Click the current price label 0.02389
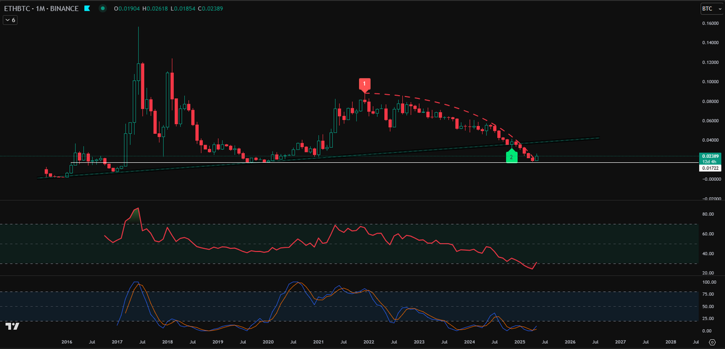725x349 pixels. tap(710, 156)
